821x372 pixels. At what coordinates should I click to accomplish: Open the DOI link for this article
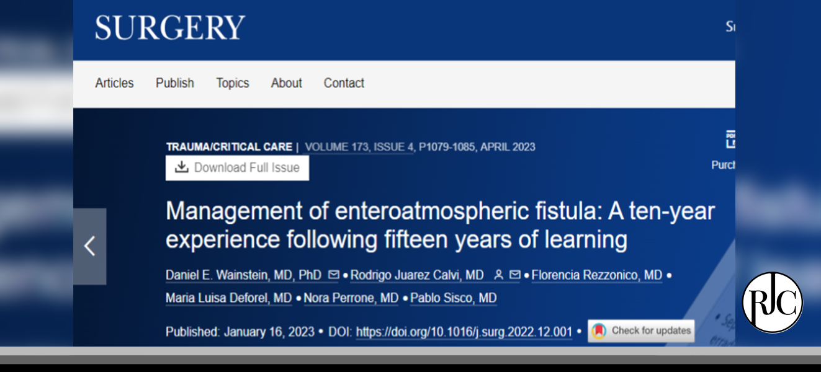pos(464,332)
